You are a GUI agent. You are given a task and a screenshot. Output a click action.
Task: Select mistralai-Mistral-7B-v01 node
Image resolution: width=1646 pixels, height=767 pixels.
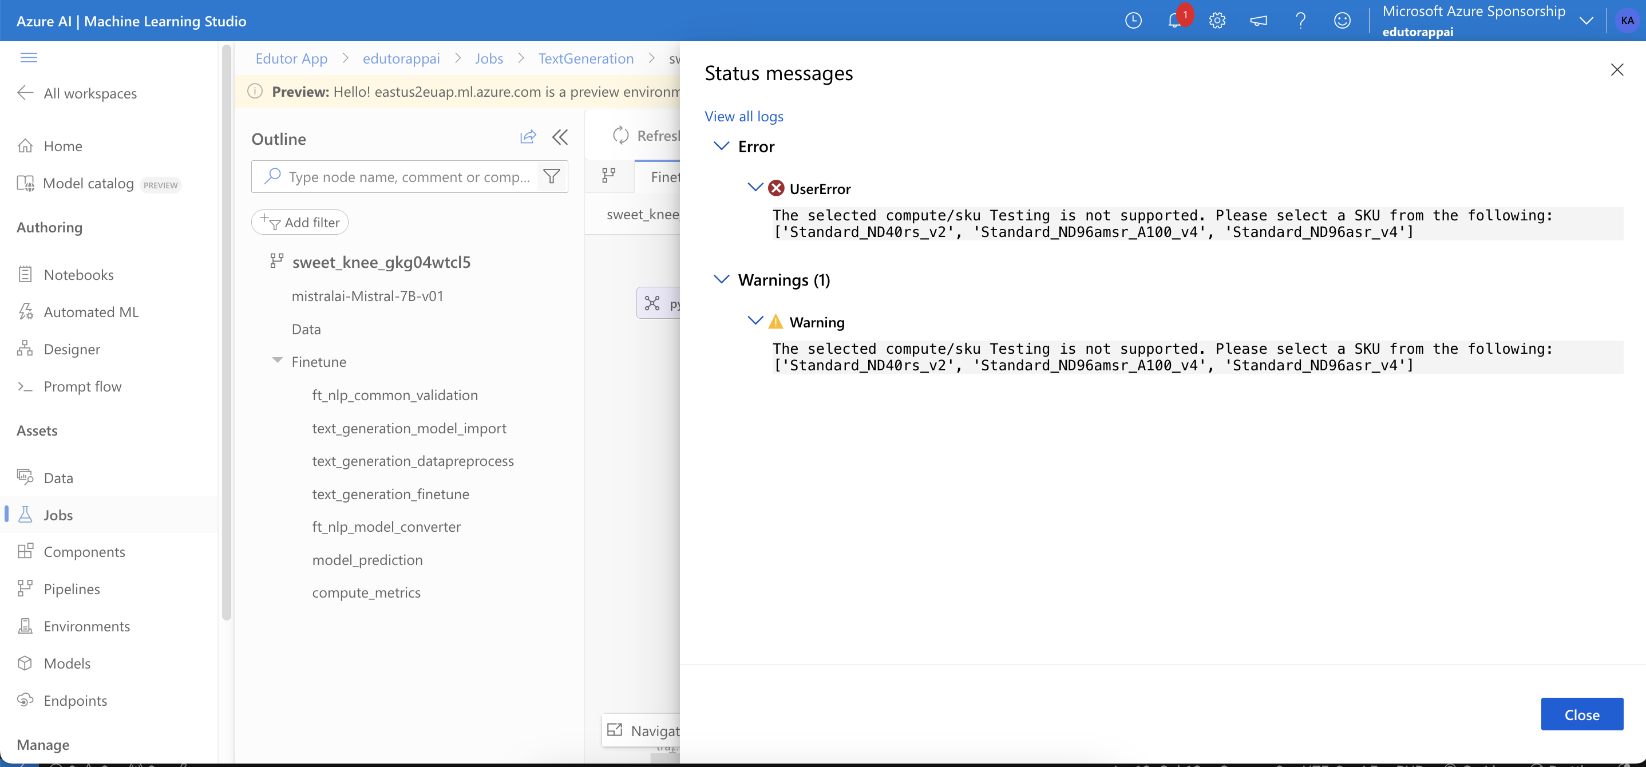pyautogui.click(x=367, y=296)
